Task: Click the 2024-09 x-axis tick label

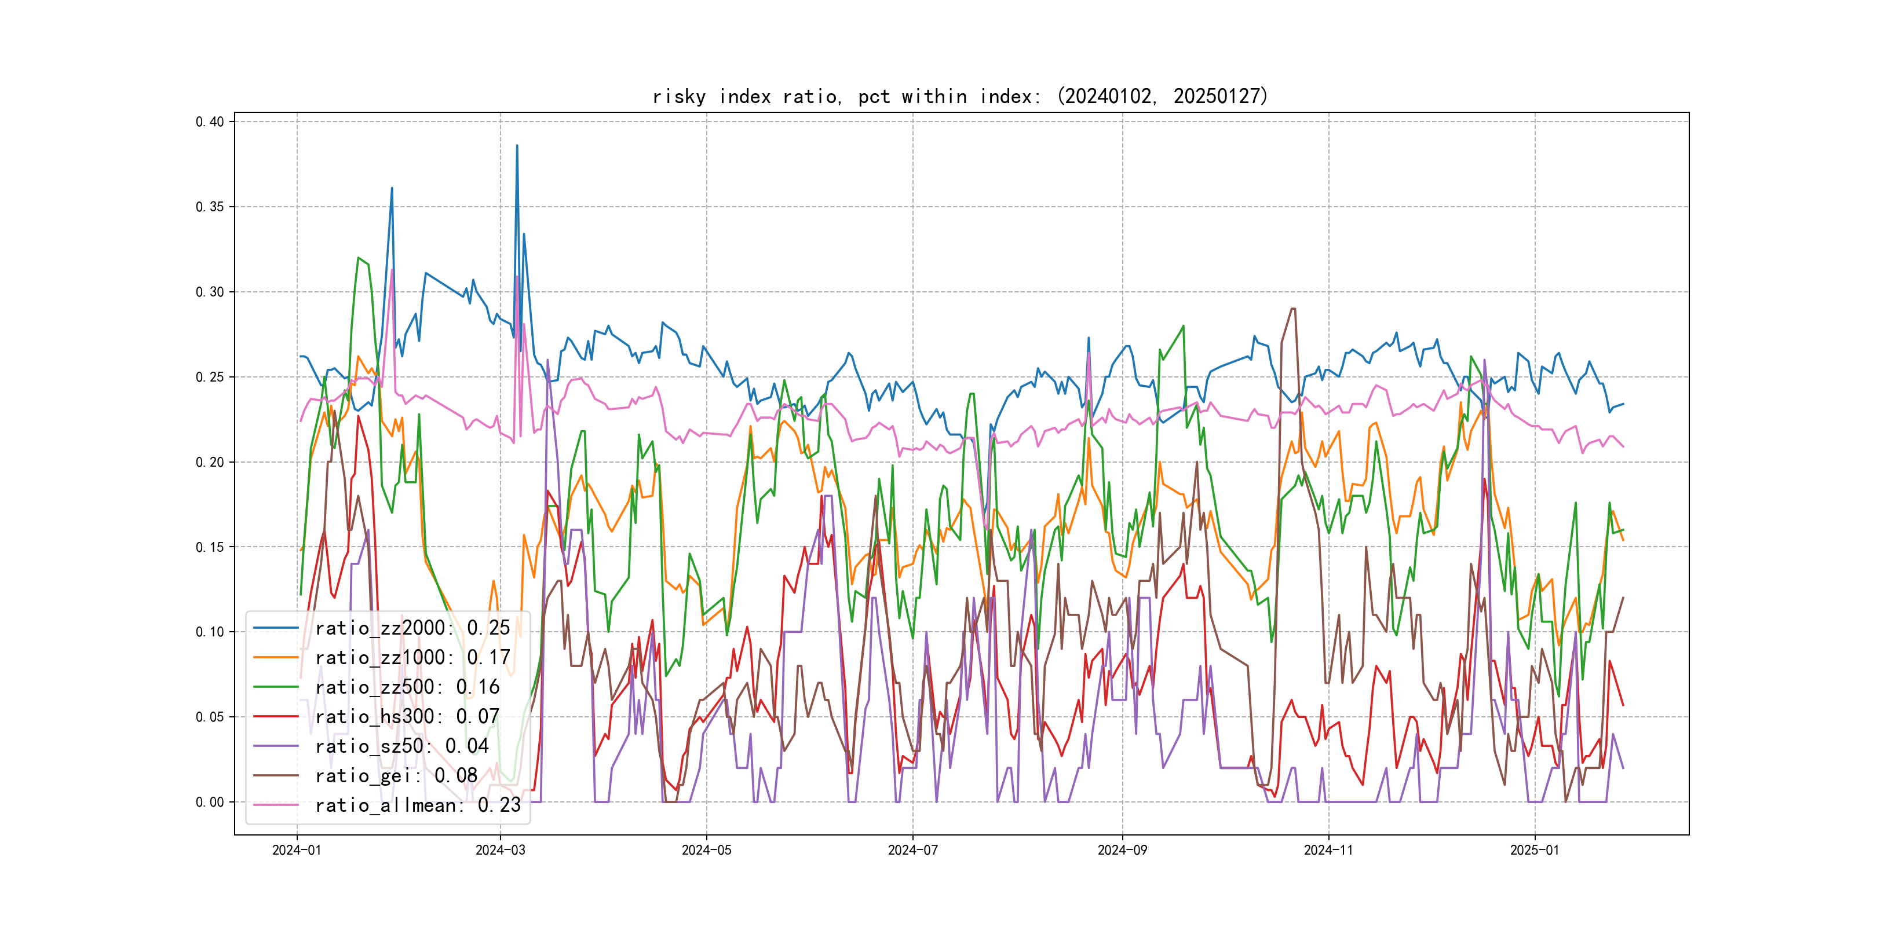Action: click(x=1122, y=850)
